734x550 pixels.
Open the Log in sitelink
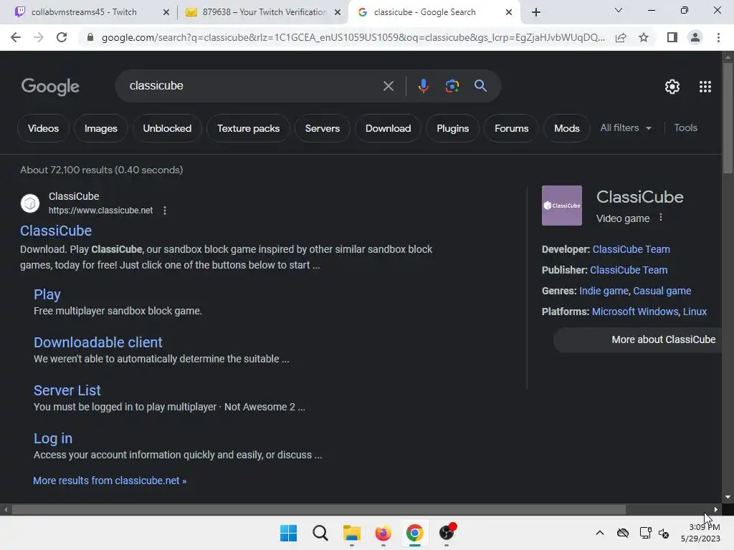click(53, 438)
